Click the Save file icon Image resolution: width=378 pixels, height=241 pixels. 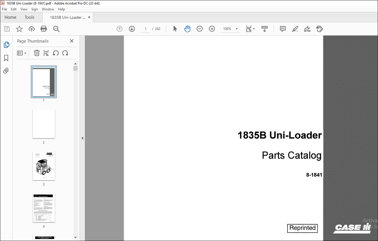tap(7, 29)
